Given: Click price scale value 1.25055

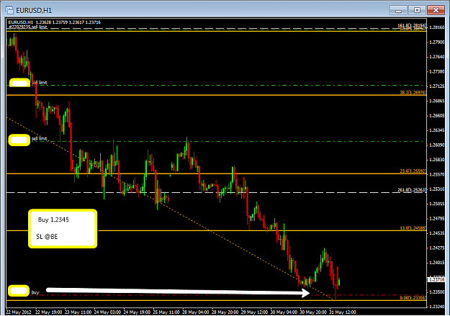Looking at the screenshot, I should 436,204.
